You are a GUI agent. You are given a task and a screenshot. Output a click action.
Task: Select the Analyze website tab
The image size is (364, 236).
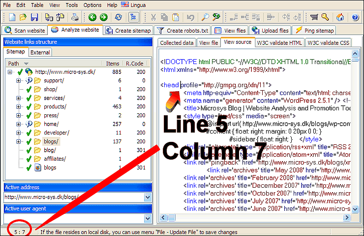pos(75,30)
